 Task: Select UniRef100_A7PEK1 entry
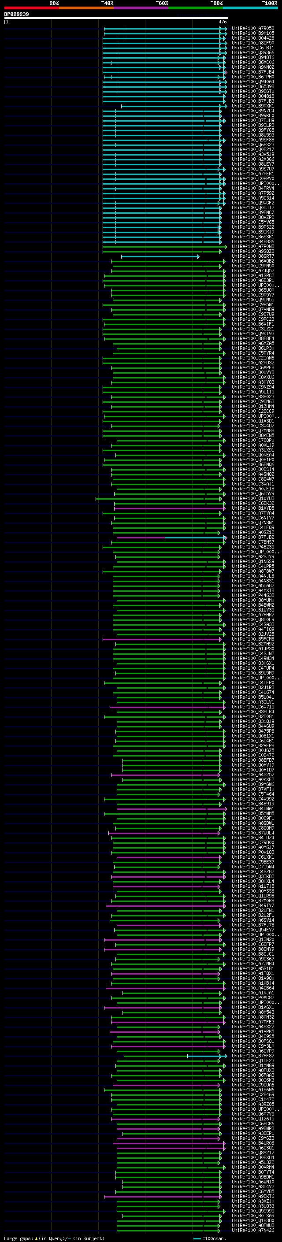coord(253,174)
